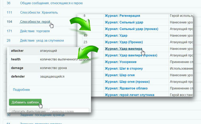Screen dimensions: 201x124
Task: Click count '23' in 'Журнал: Удар (Промах)' row
Action: click(85, 42)
